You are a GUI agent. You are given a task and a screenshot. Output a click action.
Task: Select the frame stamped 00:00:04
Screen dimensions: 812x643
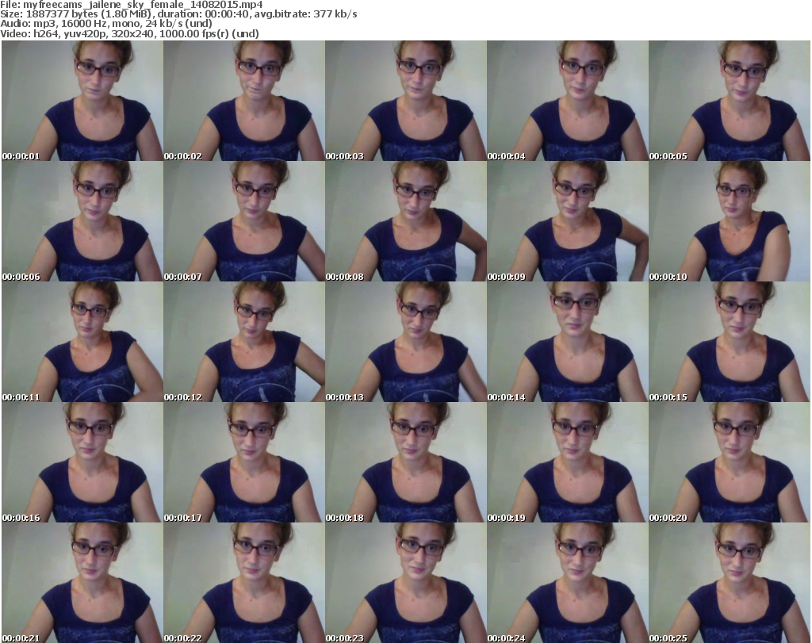pos(568,101)
